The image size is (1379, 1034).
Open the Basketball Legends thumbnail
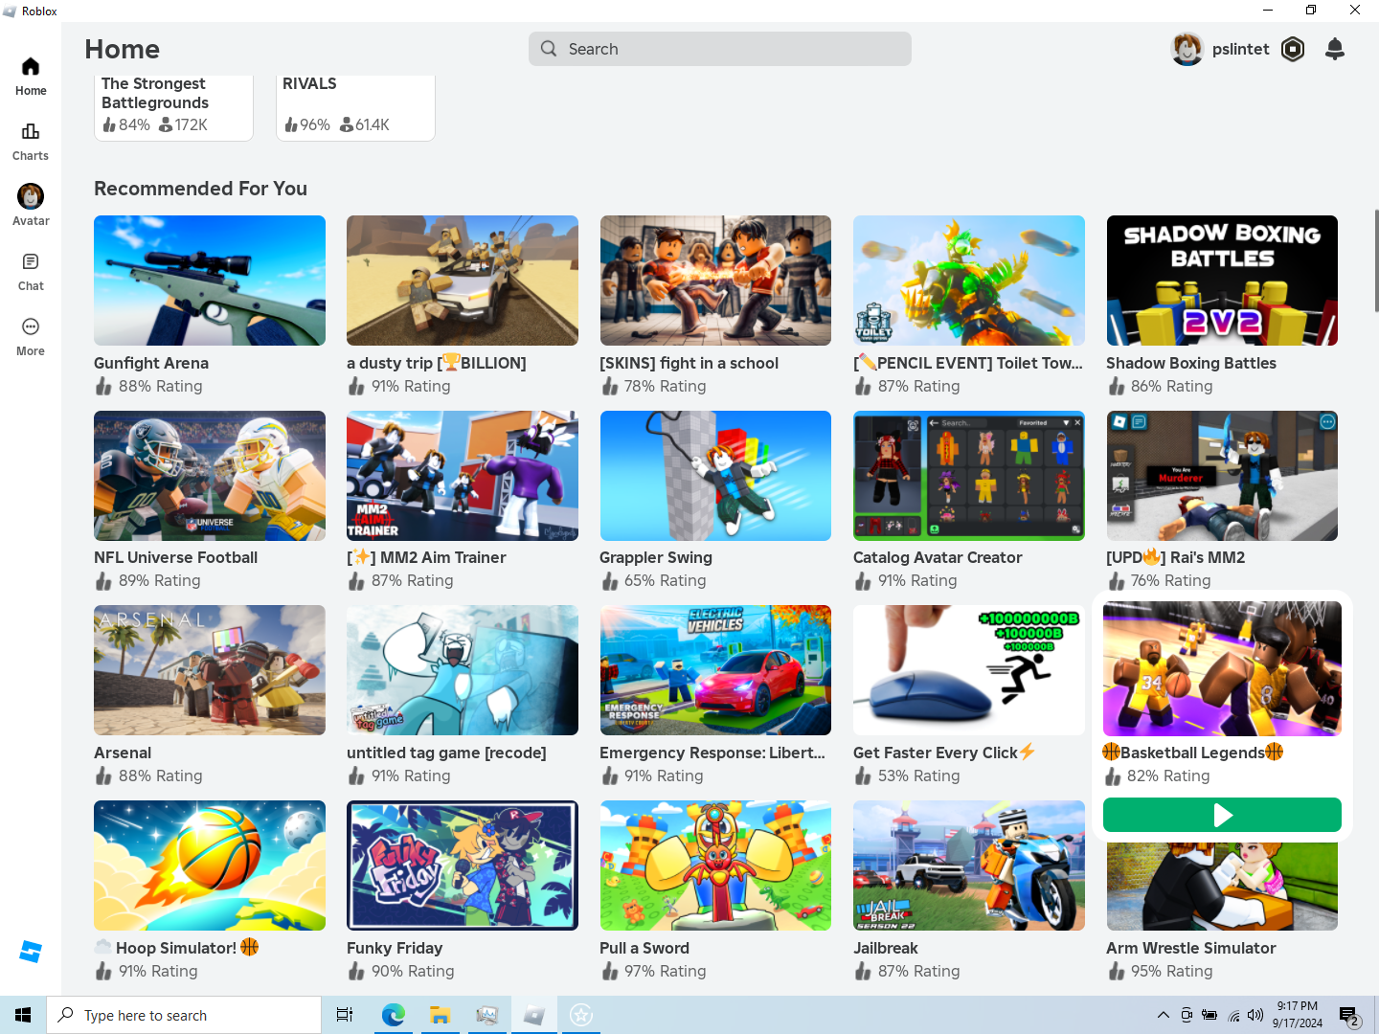click(1222, 668)
